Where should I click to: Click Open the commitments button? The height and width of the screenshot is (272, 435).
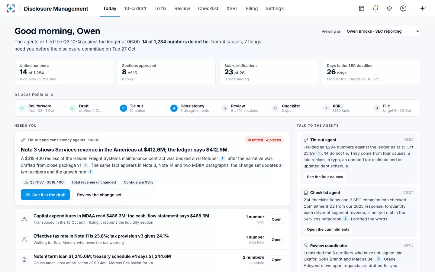tap(328, 229)
